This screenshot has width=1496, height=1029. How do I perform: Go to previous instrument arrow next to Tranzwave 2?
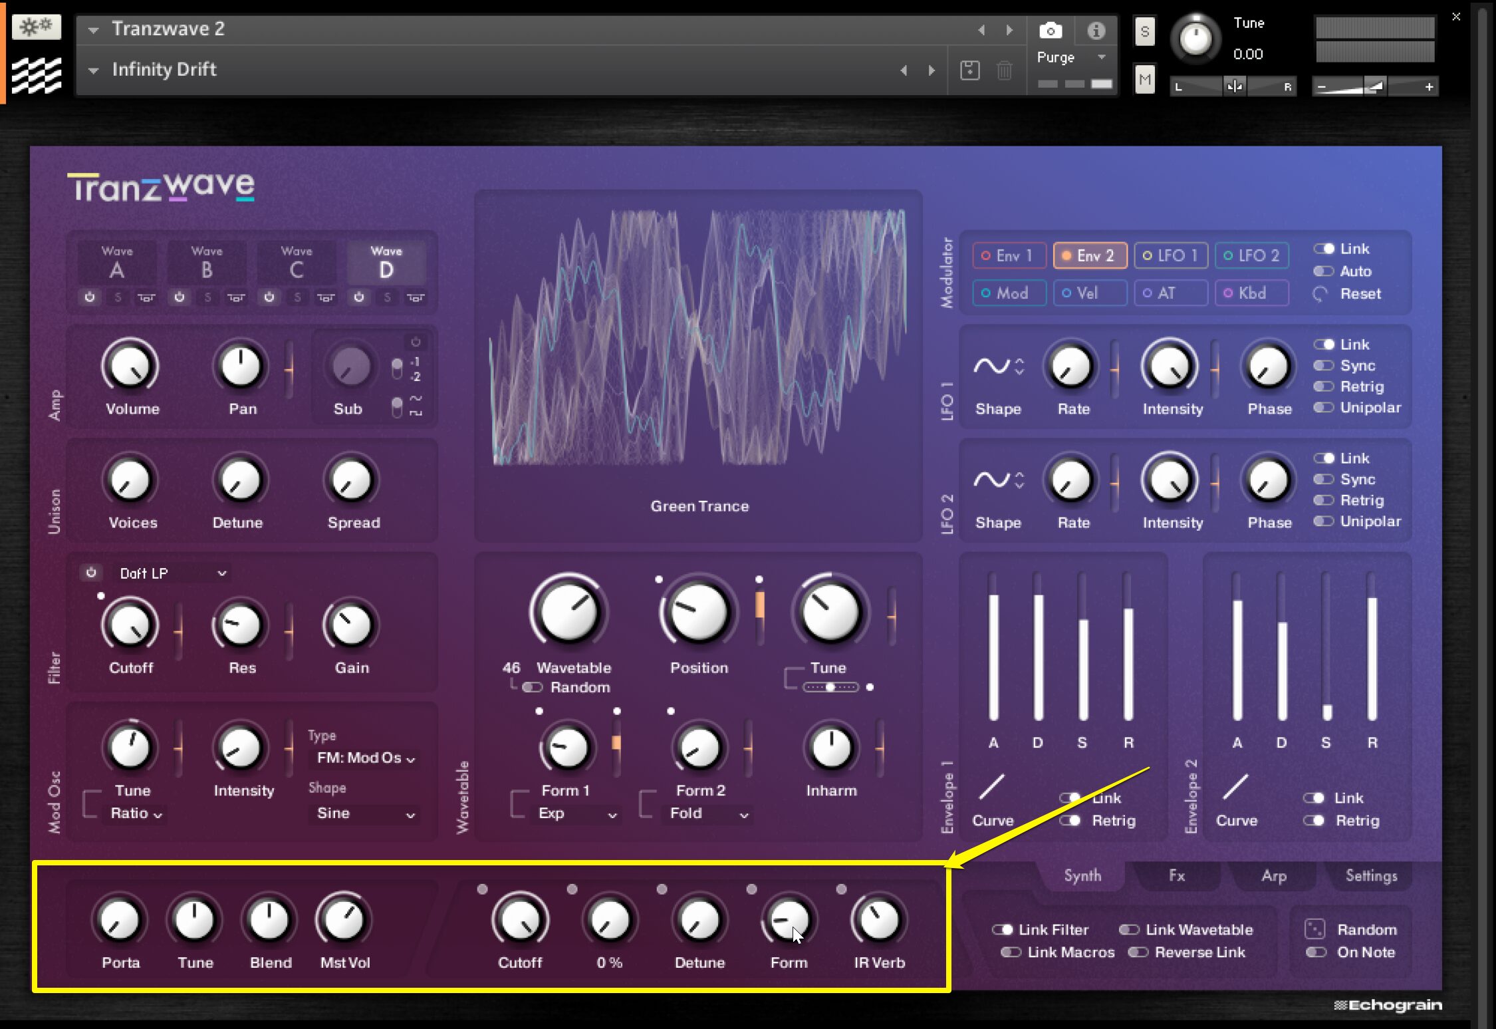[981, 30]
